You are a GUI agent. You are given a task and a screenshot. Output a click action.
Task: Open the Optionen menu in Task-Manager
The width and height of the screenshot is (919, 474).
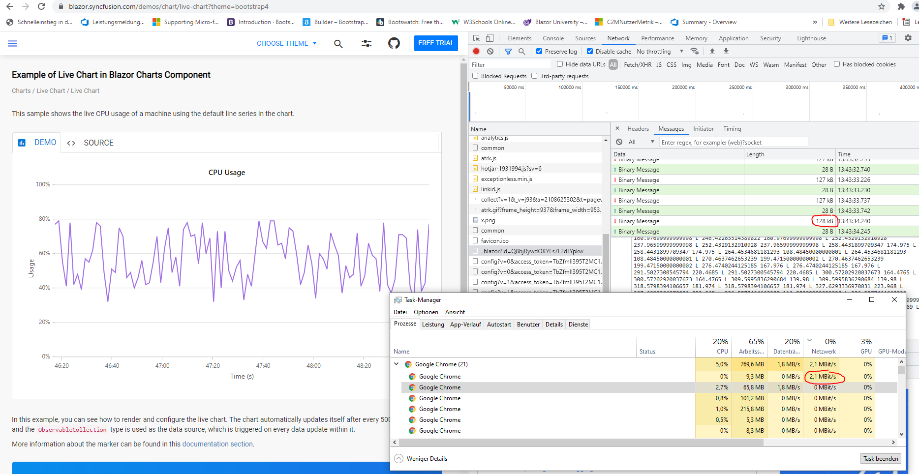(426, 312)
